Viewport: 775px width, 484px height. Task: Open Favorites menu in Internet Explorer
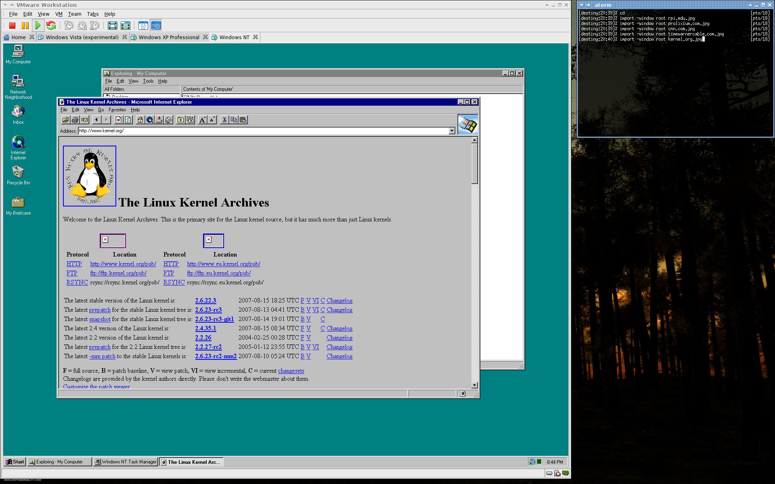117,110
